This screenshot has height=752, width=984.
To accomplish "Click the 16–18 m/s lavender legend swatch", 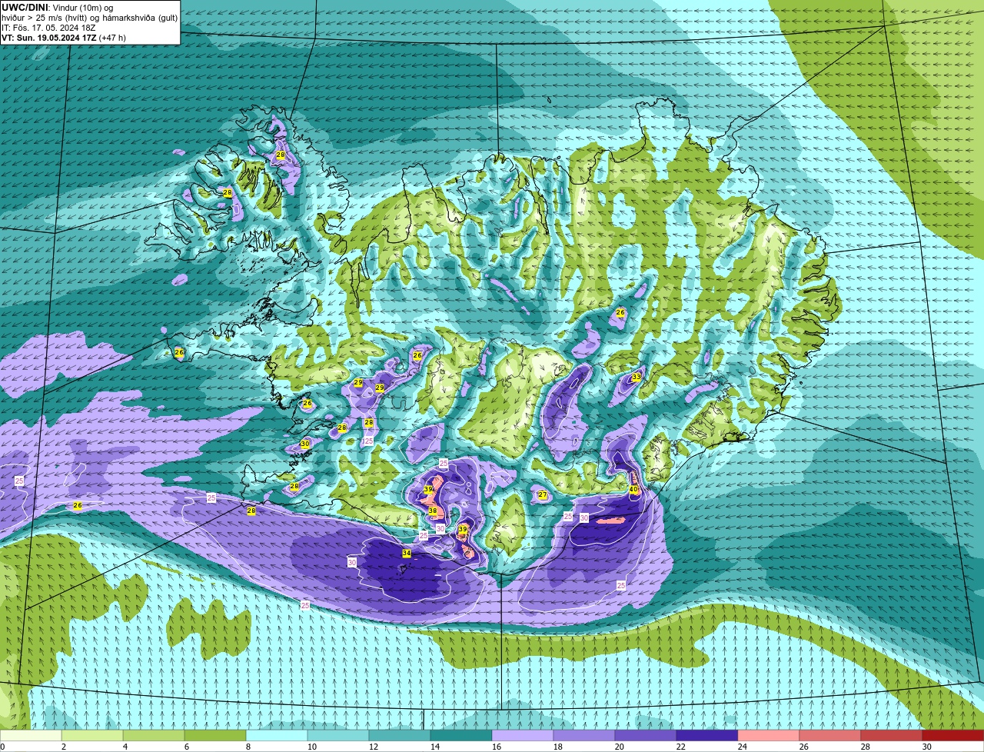I will 523,736.
